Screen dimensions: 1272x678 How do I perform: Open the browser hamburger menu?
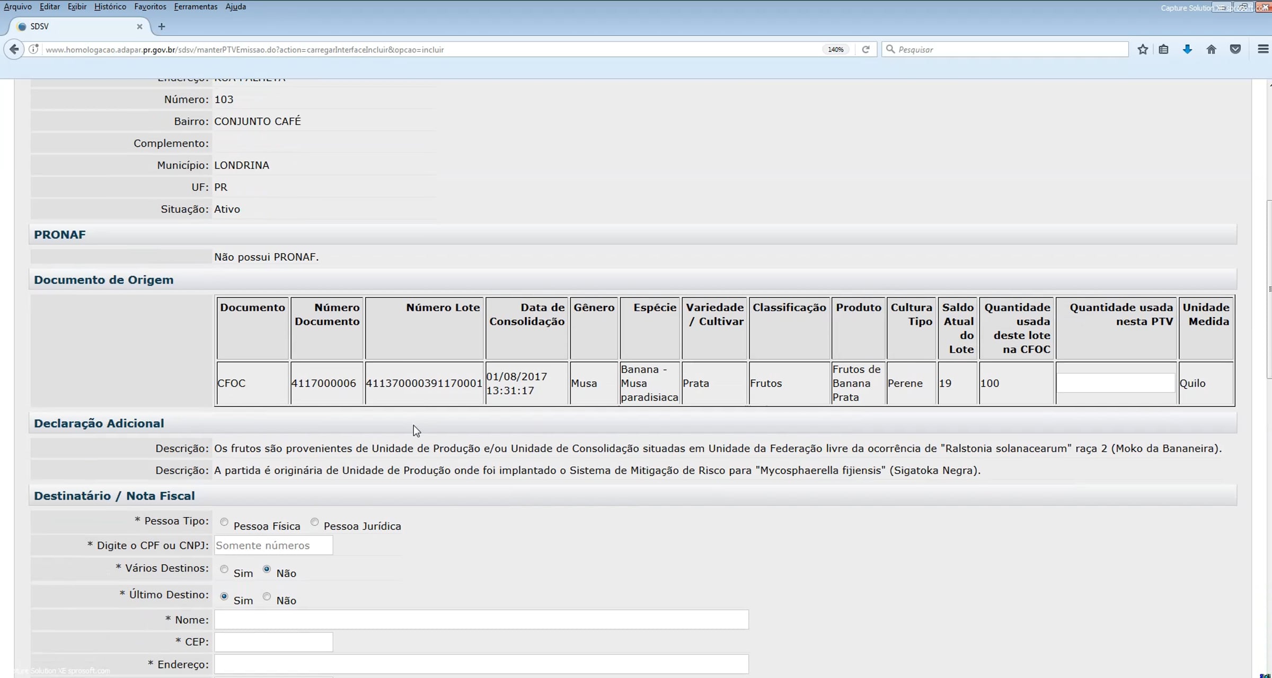click(1263, 49)
